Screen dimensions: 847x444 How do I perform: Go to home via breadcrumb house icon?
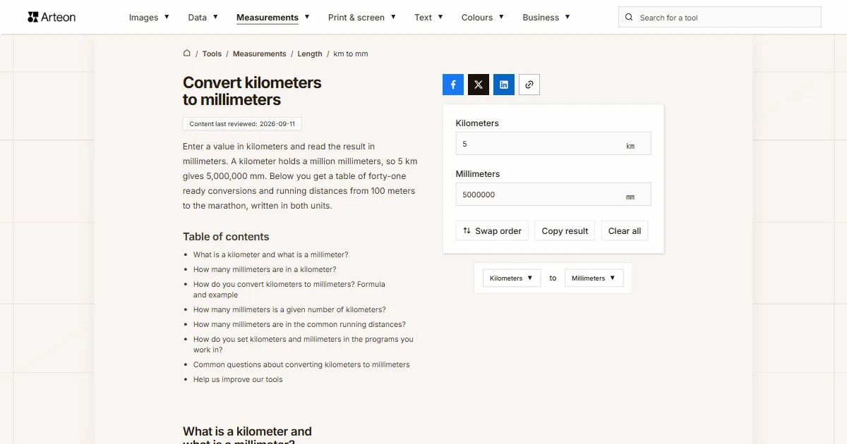tap(187, 54)
